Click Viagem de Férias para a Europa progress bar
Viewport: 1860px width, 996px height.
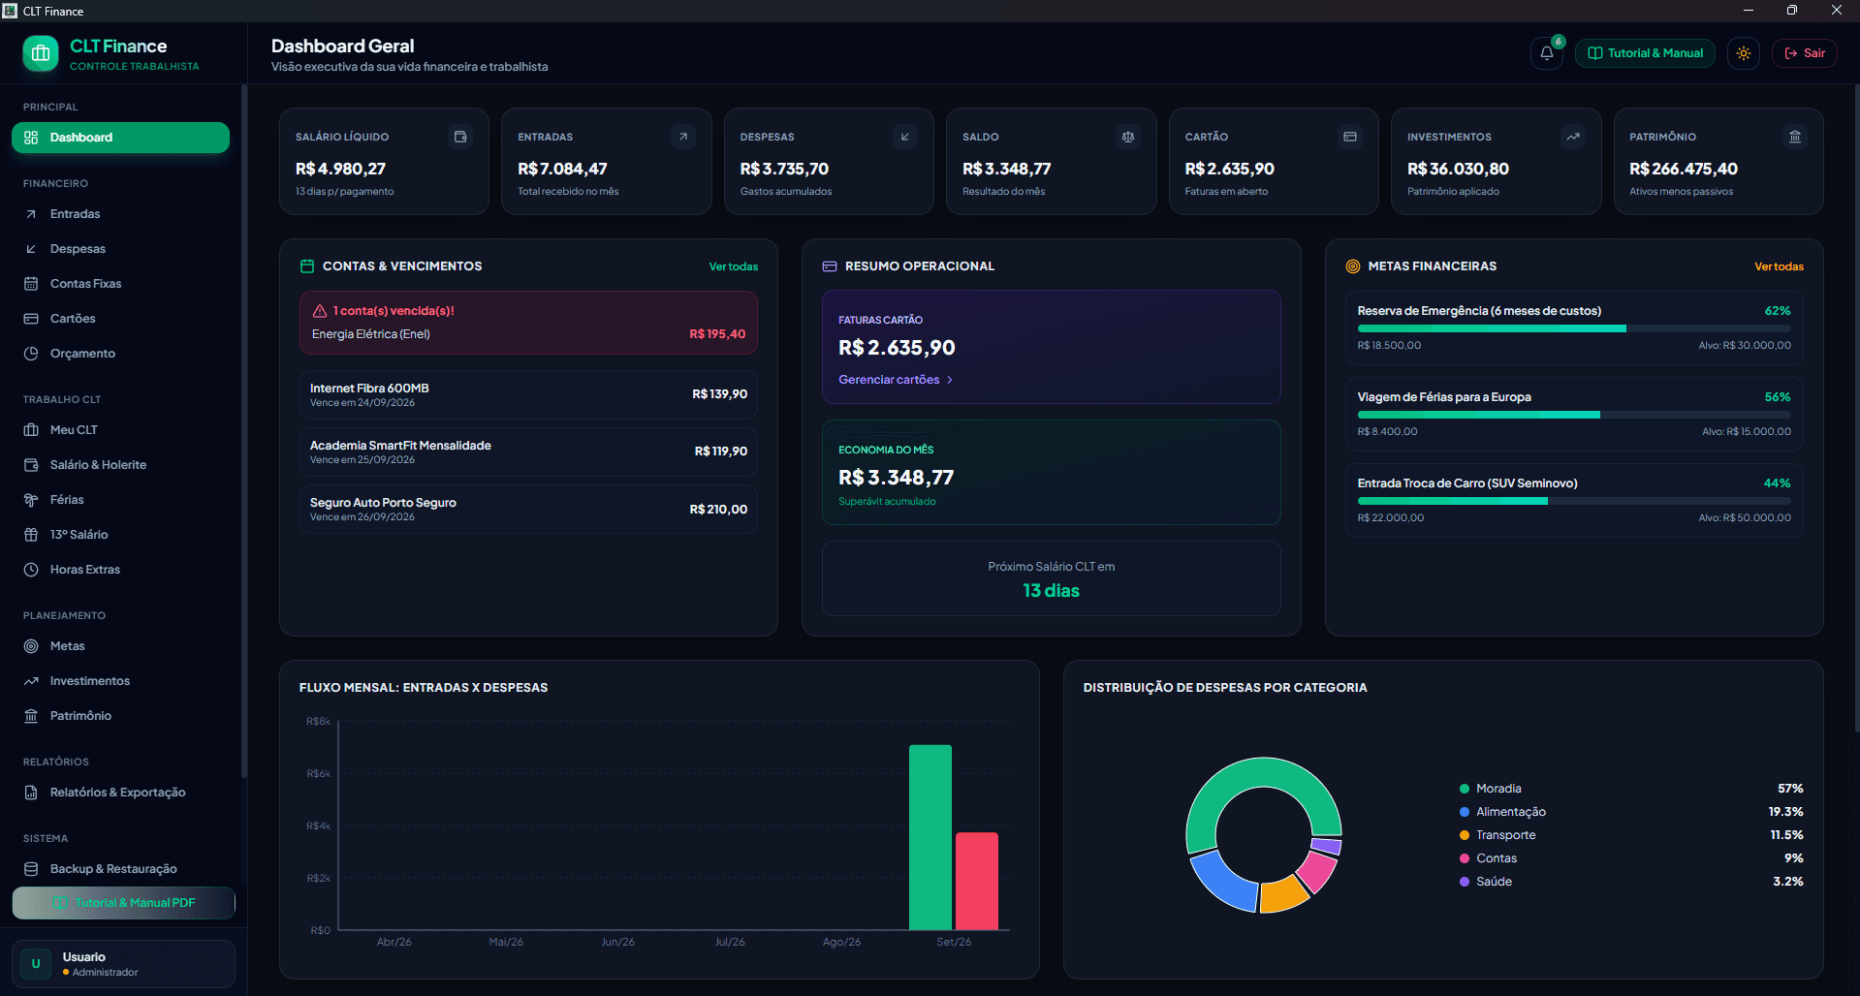[x=1574, y=415]
